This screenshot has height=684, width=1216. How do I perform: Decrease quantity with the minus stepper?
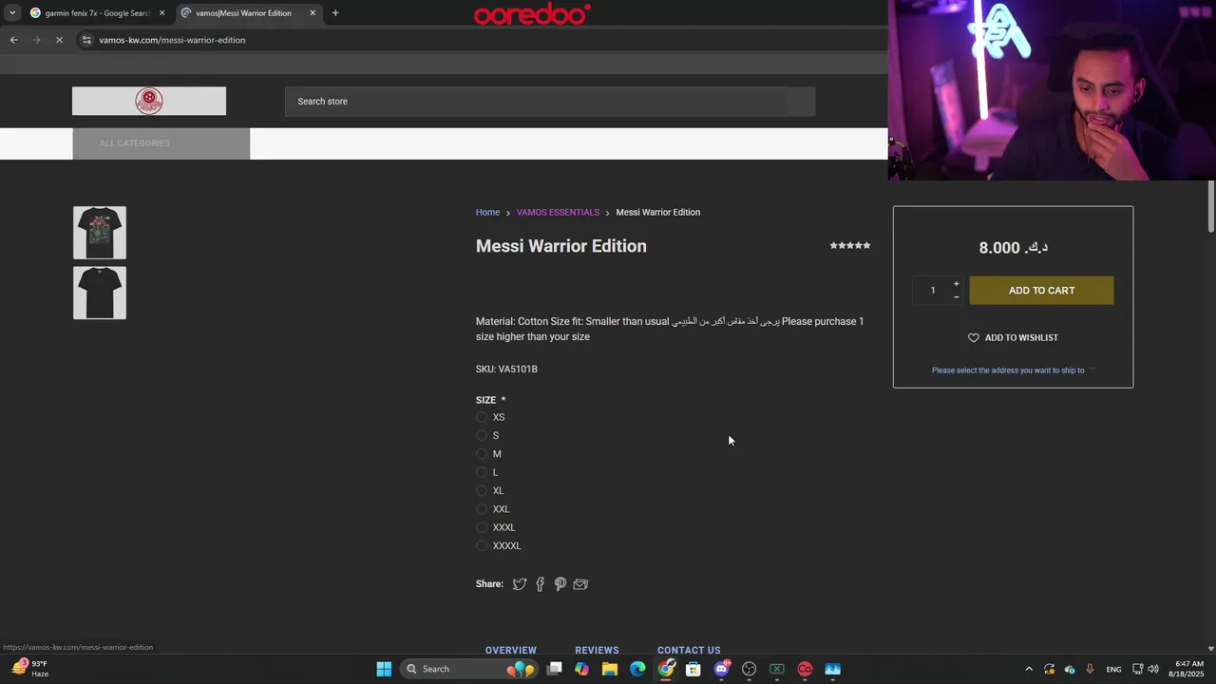[956, 296]
